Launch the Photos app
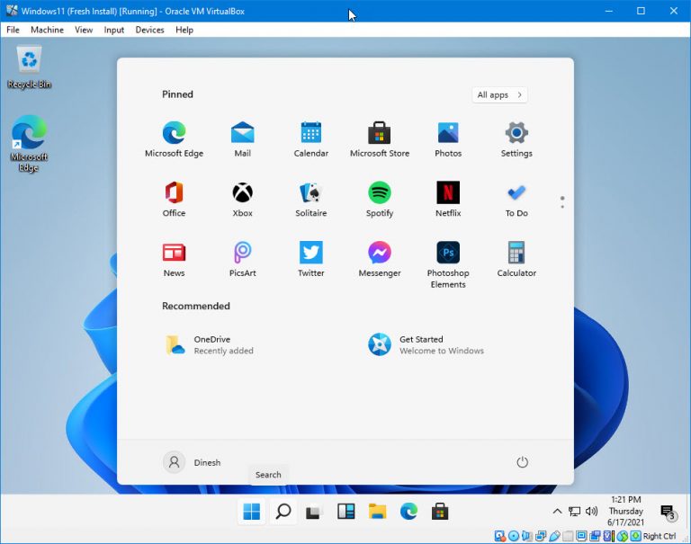Screen dimensions: 691x544 448,139
